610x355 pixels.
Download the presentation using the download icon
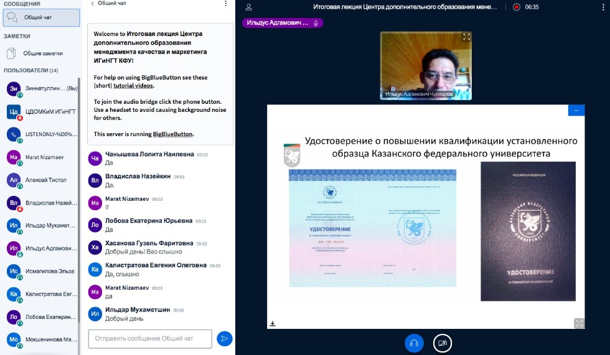272,323
